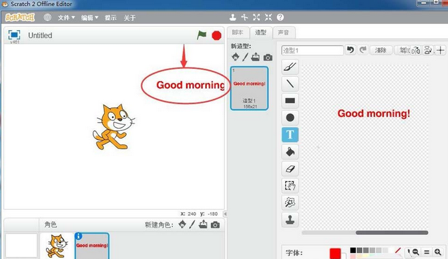Click the red stop sign
The image size is (448, 259).
click(x=216, y=35)
